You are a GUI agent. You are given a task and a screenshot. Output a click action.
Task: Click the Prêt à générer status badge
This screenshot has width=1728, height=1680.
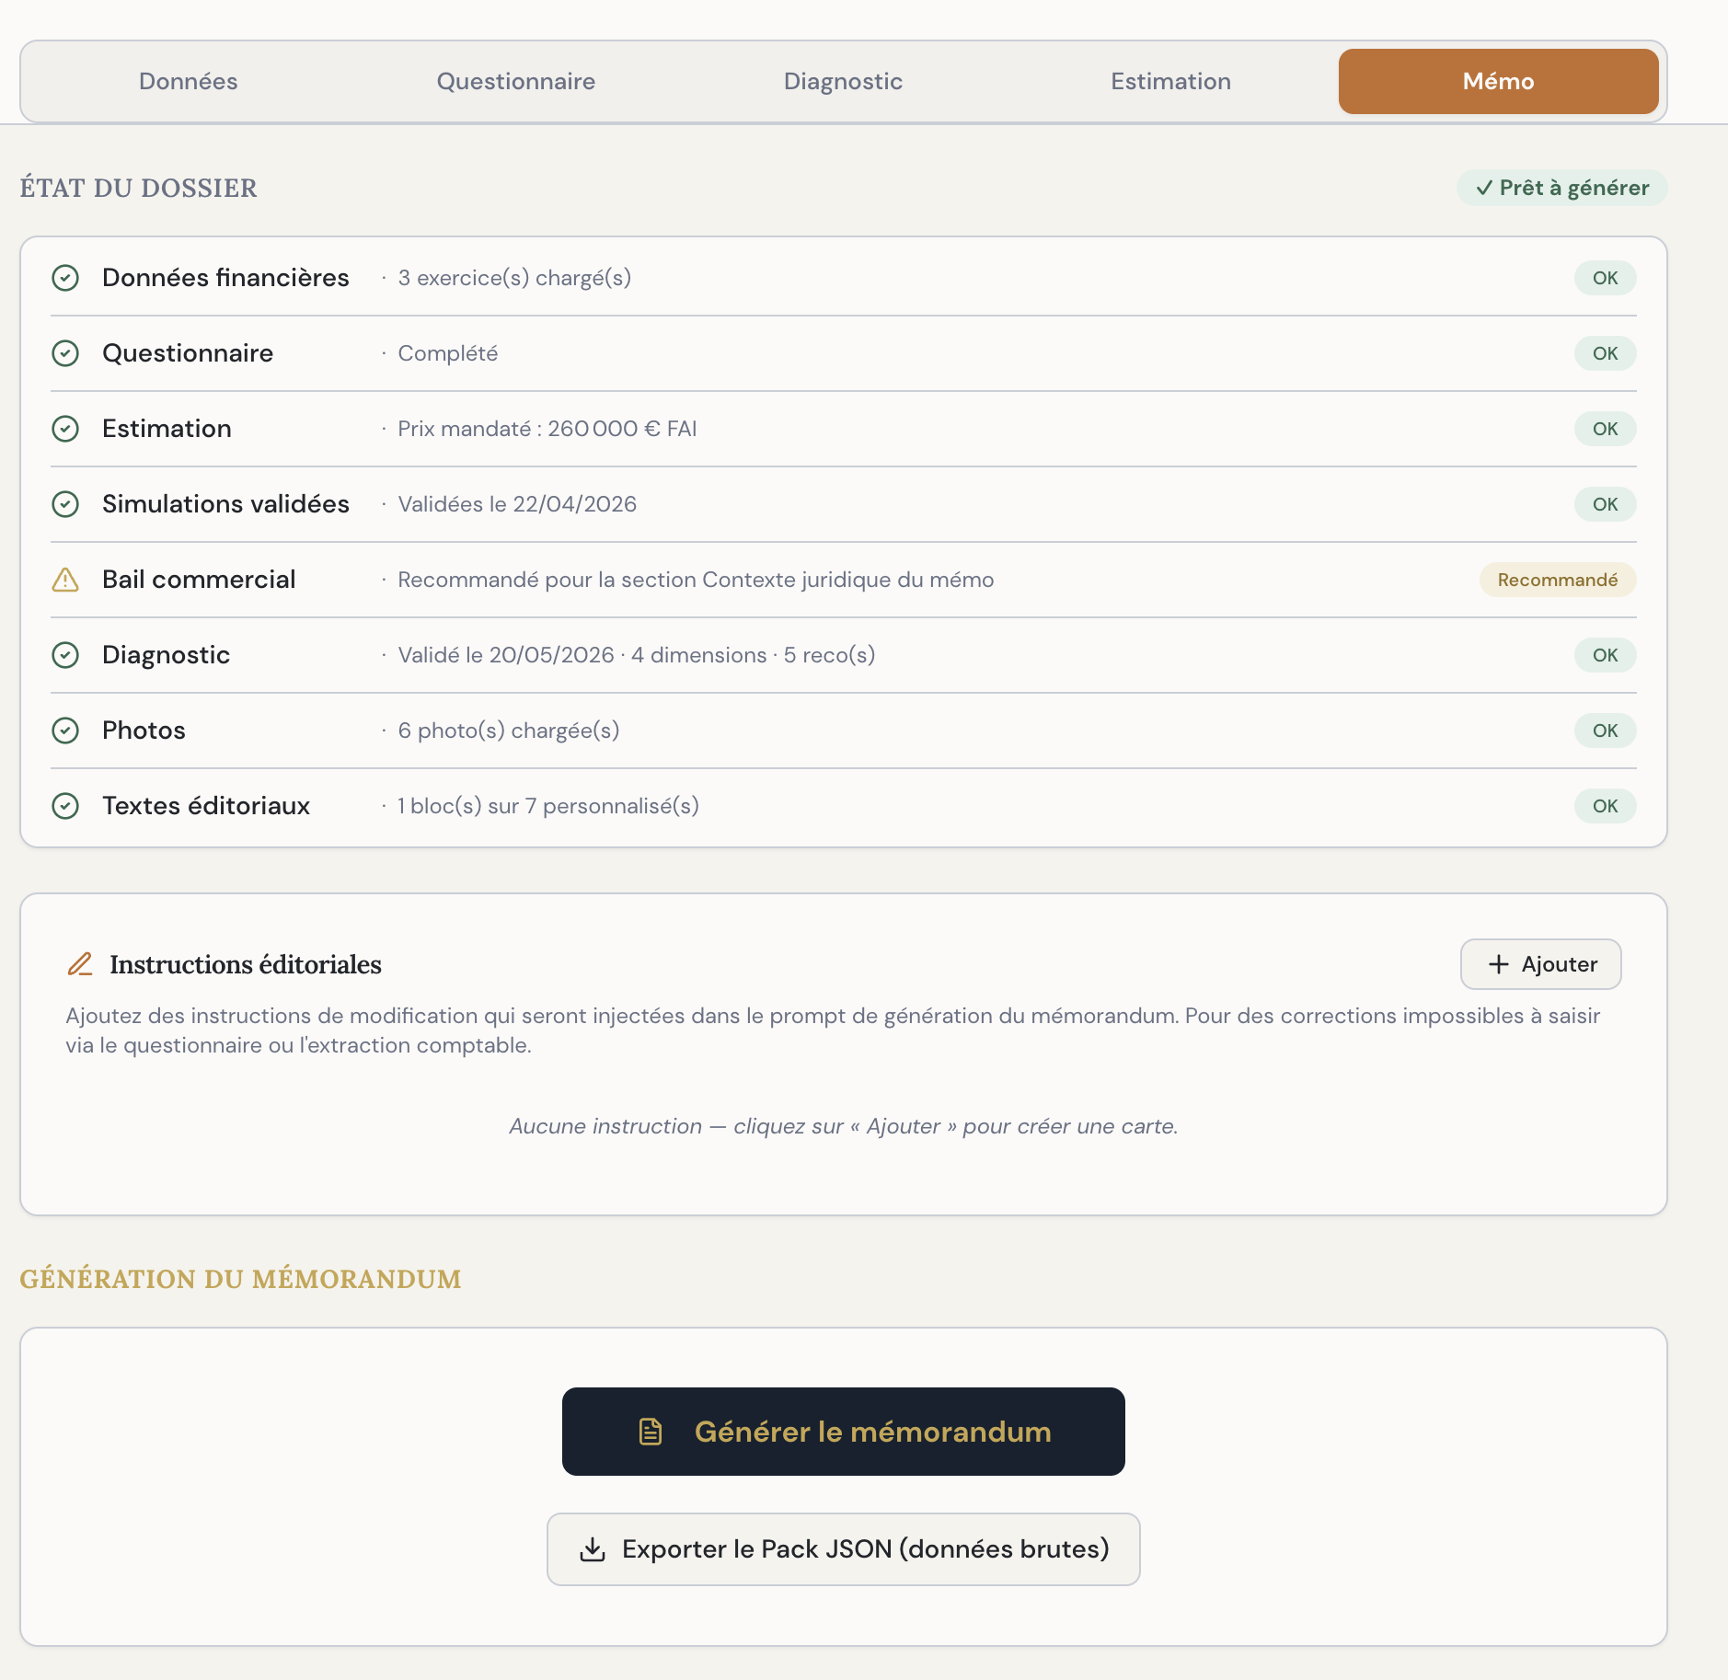click(x=1562, y=188)
